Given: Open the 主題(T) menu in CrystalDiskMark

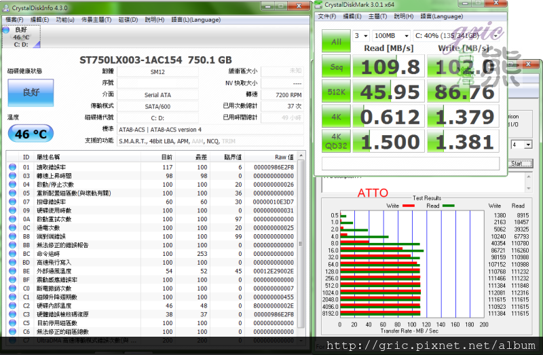Looking at the screenshot, I should point(377,16).
